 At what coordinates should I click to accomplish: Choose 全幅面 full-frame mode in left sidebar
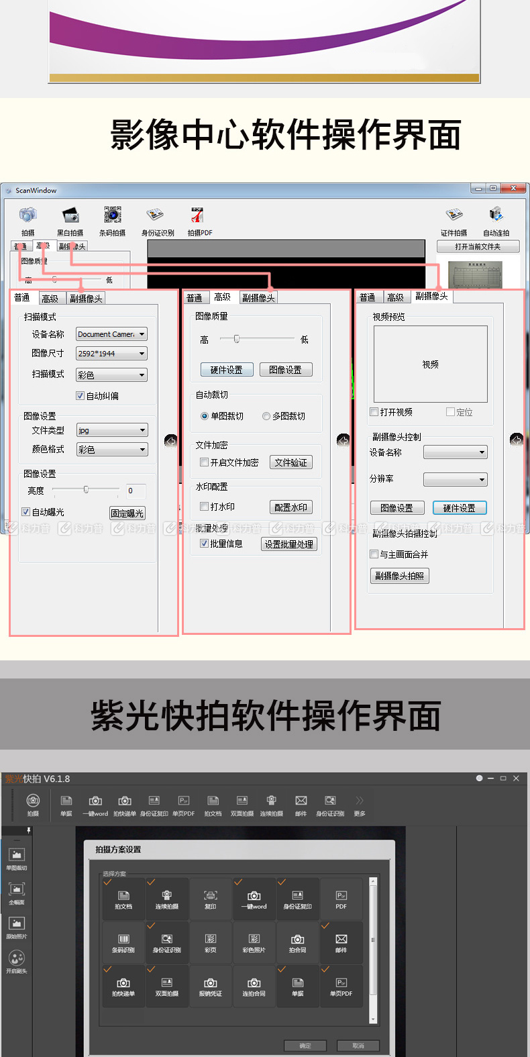coord(17,893)
